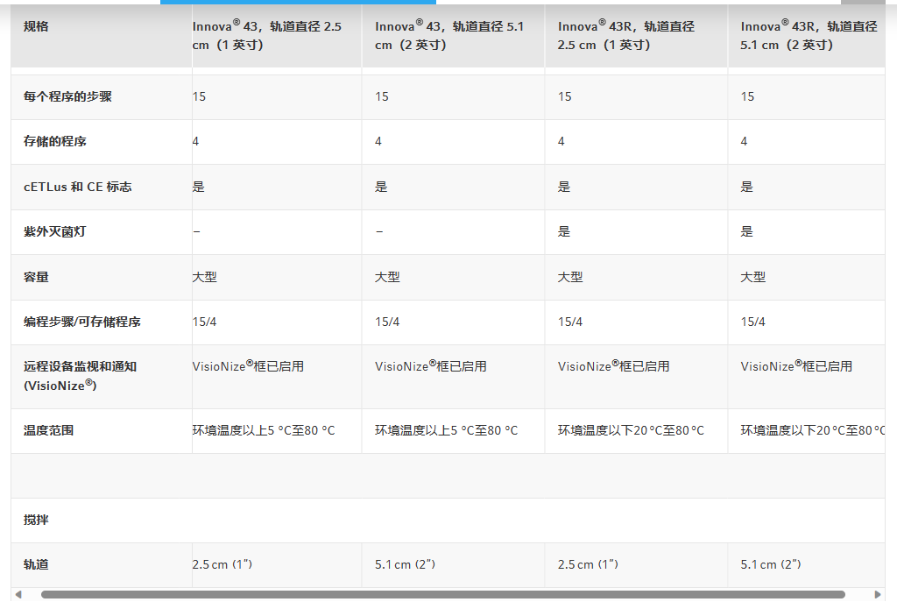This screenshot has height=609, width=897.
Task: Click the 存储的程序 row label
Action: coord(55,141)
